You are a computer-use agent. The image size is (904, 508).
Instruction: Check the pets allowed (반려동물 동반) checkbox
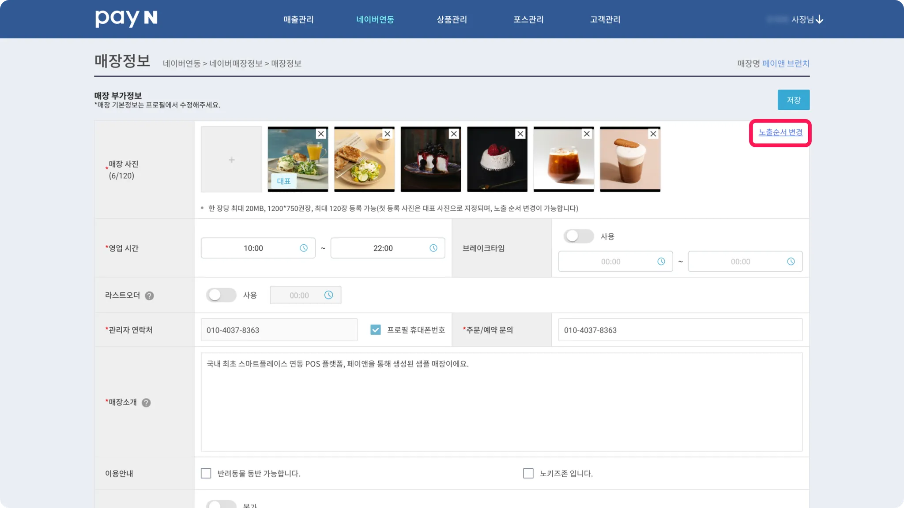click(x=206, y=474)
